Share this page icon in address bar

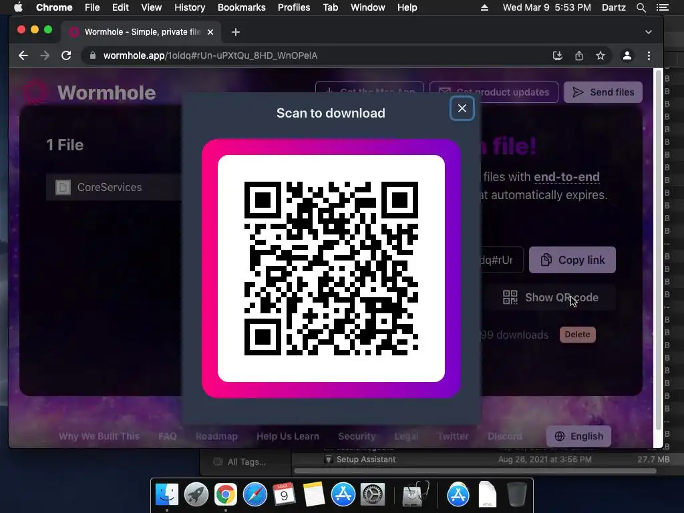(x=579, y=55)
